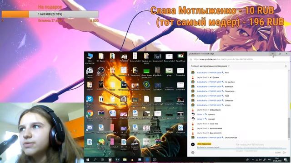The width and height of the screenshot is (291, 163).
Task: Select the TabletDriver desktop icon
Action: pyautogui.click(x=181, y=58)
